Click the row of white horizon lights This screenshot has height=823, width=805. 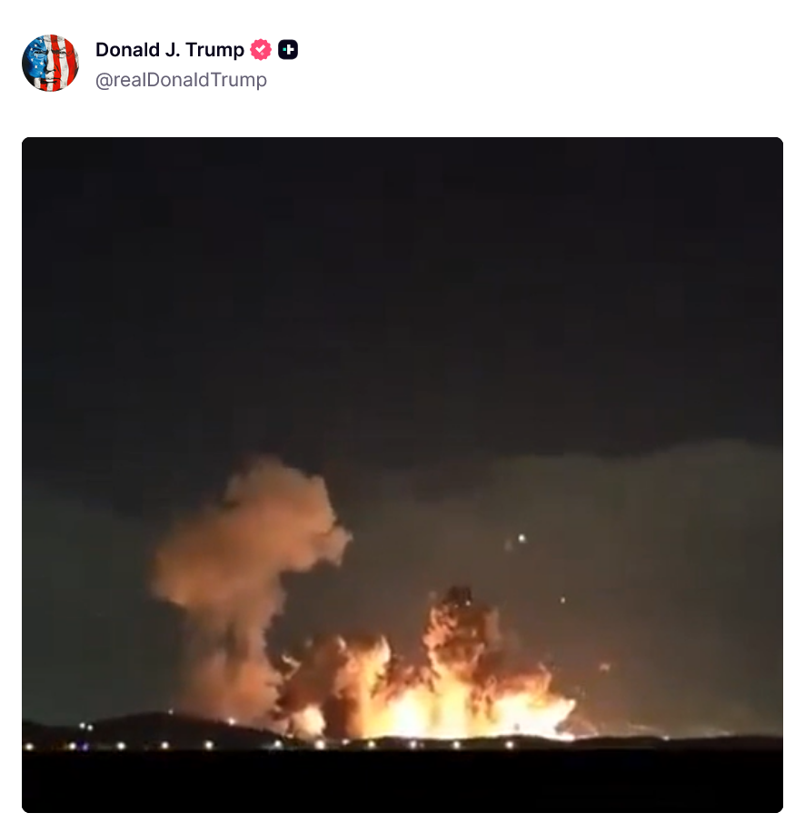268,745
